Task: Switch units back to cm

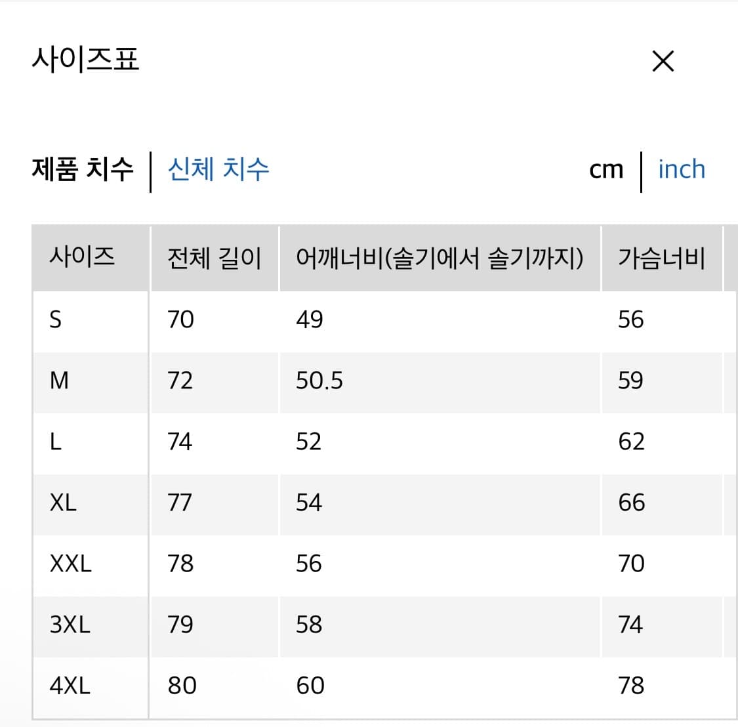Action: [606, 170]
